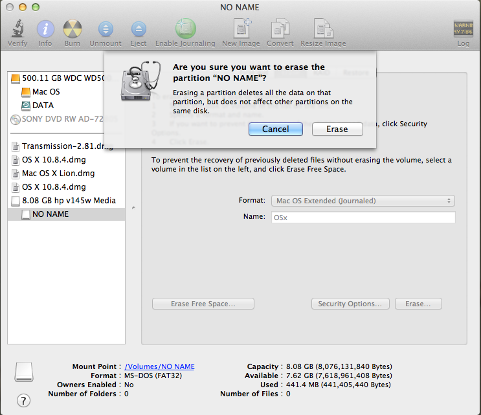Click the Capacity value 8.08 GB

coord(339,366)
